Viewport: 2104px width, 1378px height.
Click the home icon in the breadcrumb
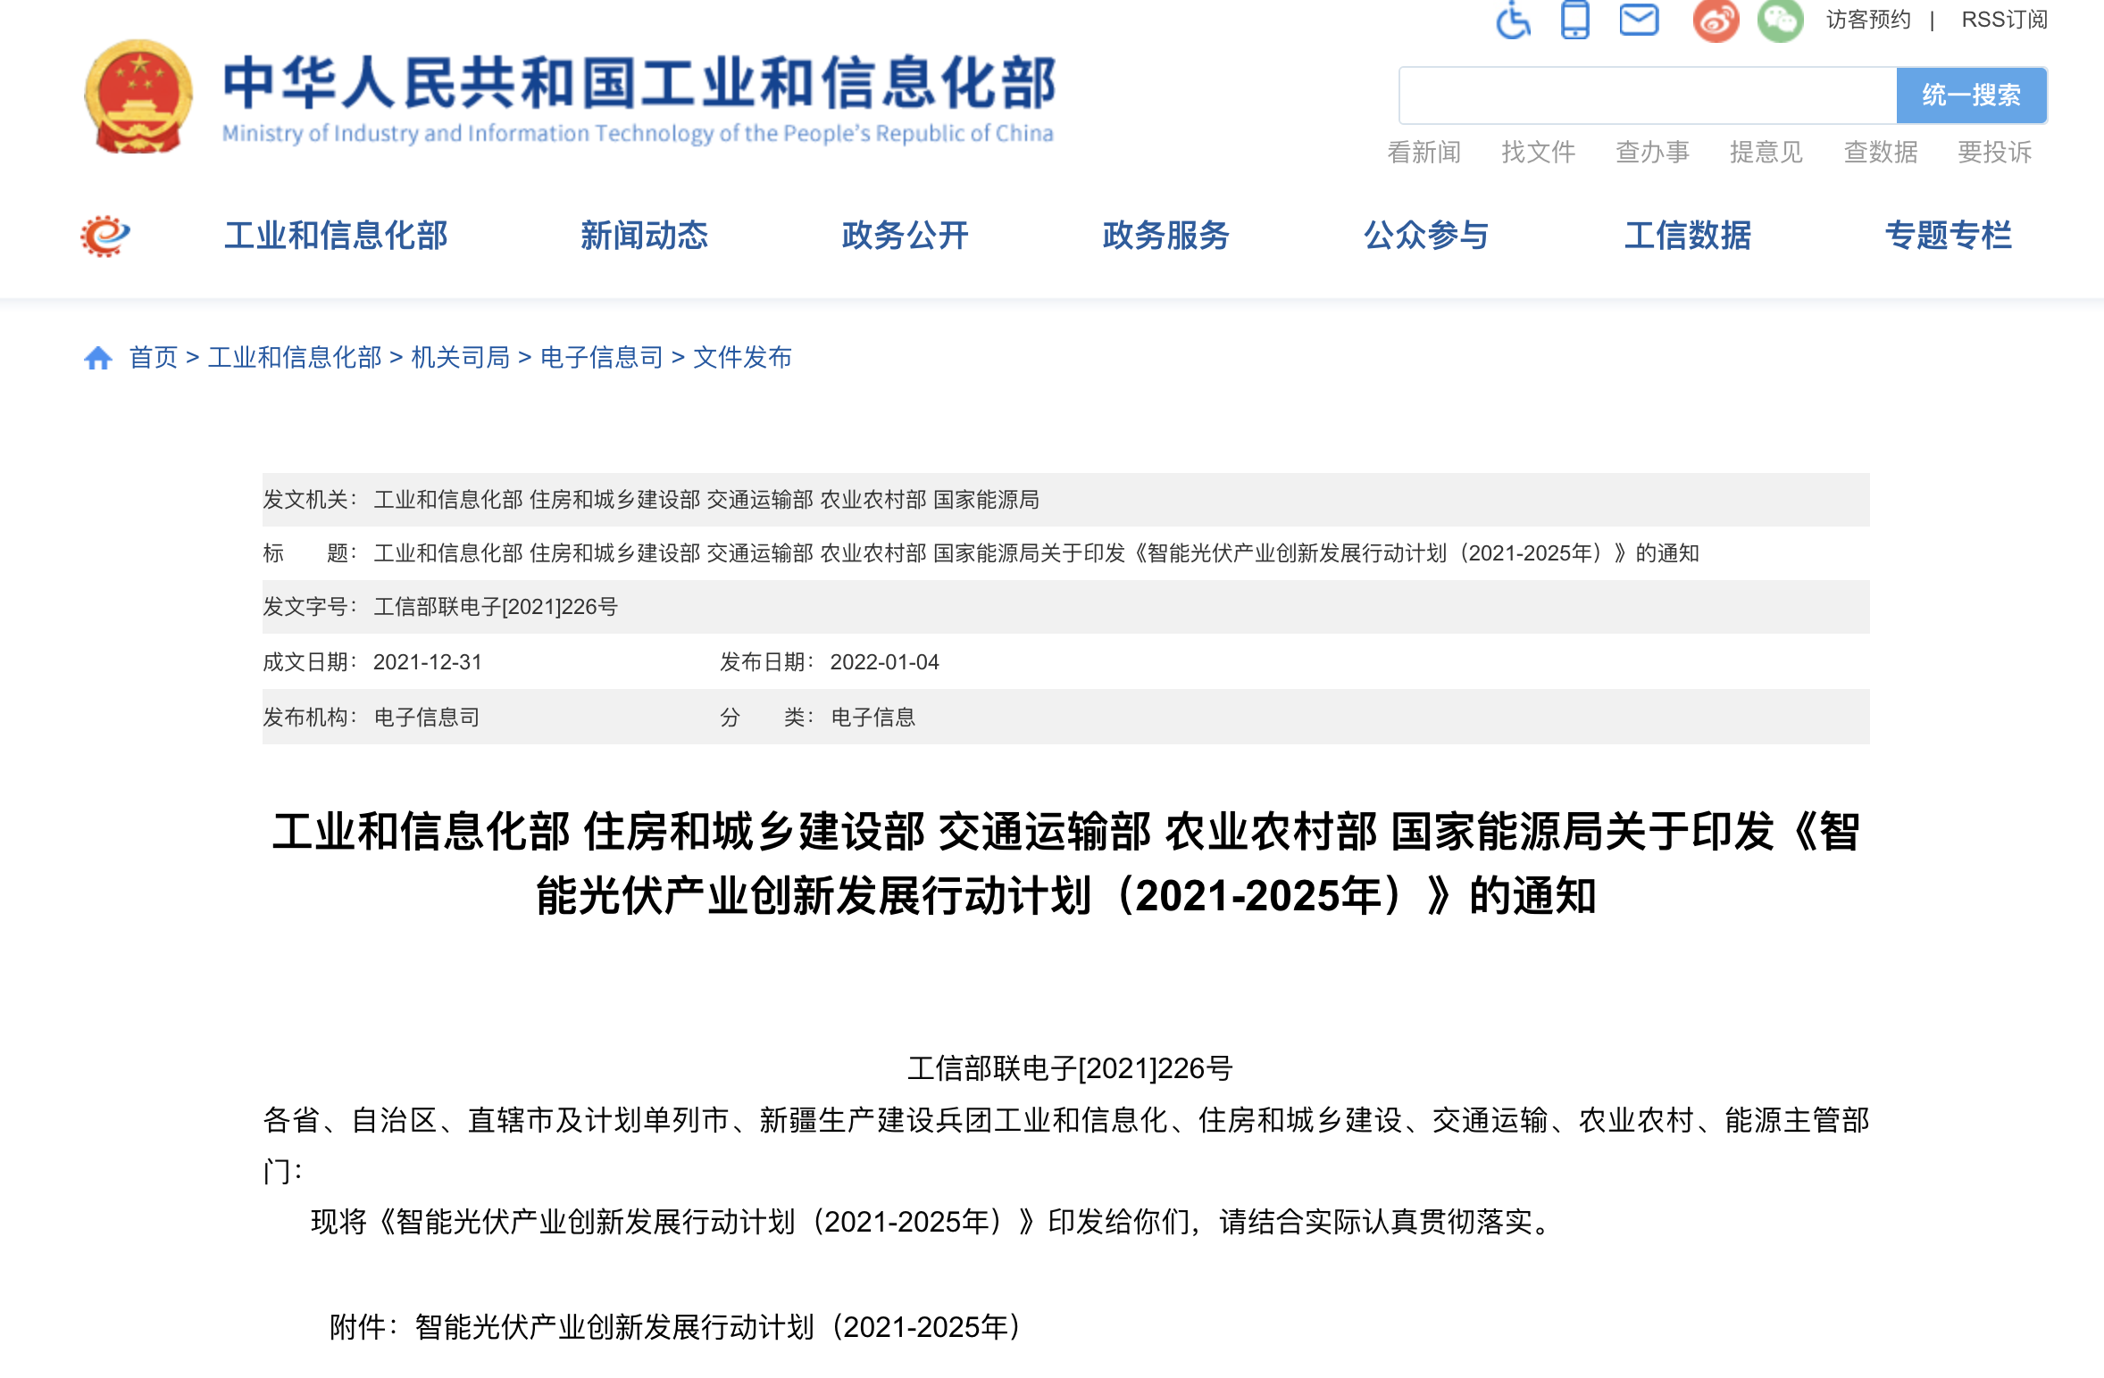click(98, 358)
